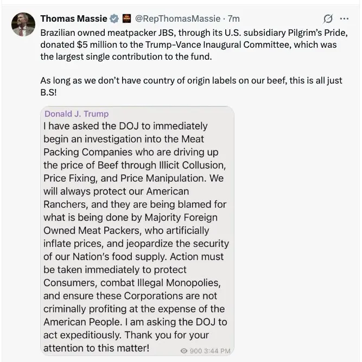Open the Thomas Massie display name link
Viewport: 362px width, 362px height.
[x=74, y=19]
